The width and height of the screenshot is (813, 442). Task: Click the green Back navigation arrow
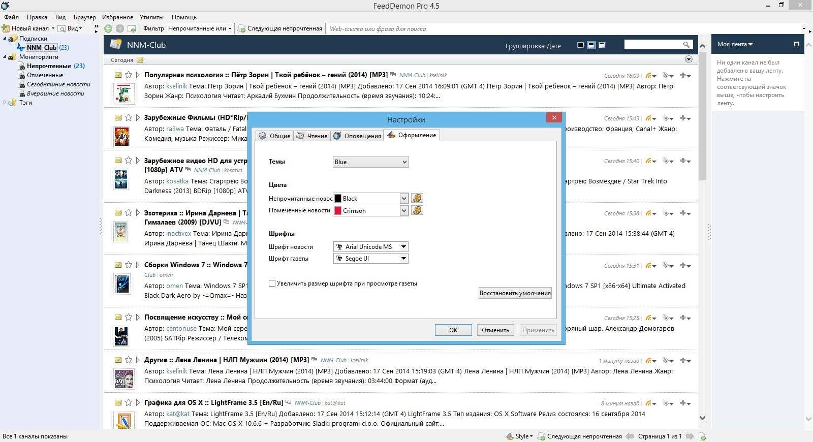(x=108, y=28)
